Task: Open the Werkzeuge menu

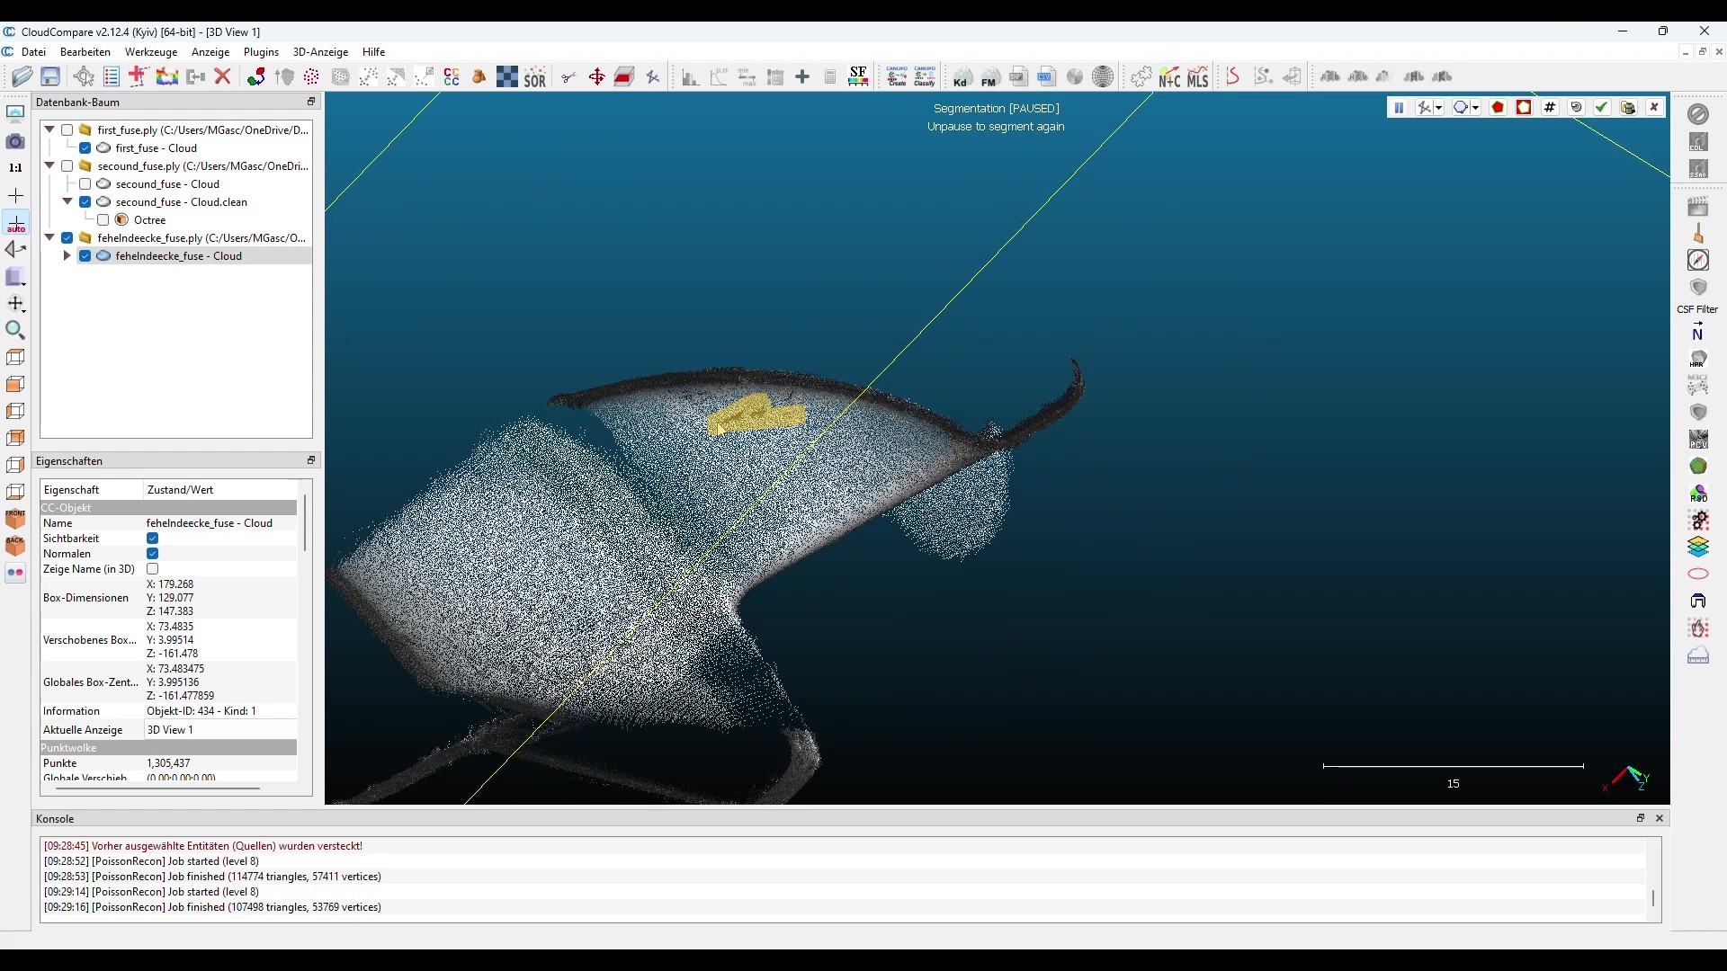Action: [x=151, y=52]
